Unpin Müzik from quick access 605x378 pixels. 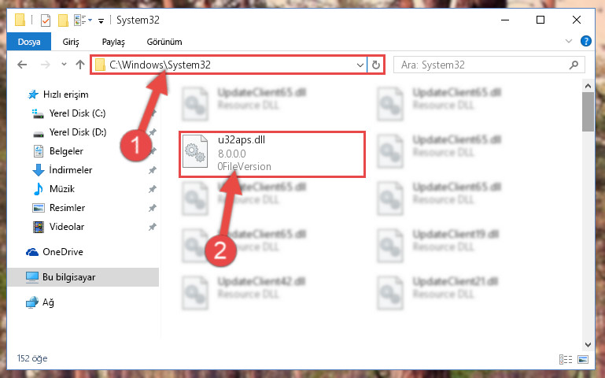[153, 189]
